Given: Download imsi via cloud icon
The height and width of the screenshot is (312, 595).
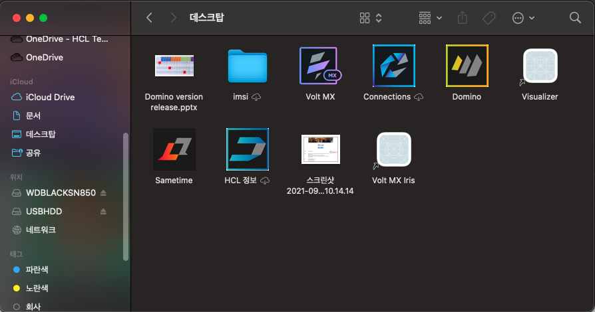Looking at the screenshot, I should click(256, 98).
